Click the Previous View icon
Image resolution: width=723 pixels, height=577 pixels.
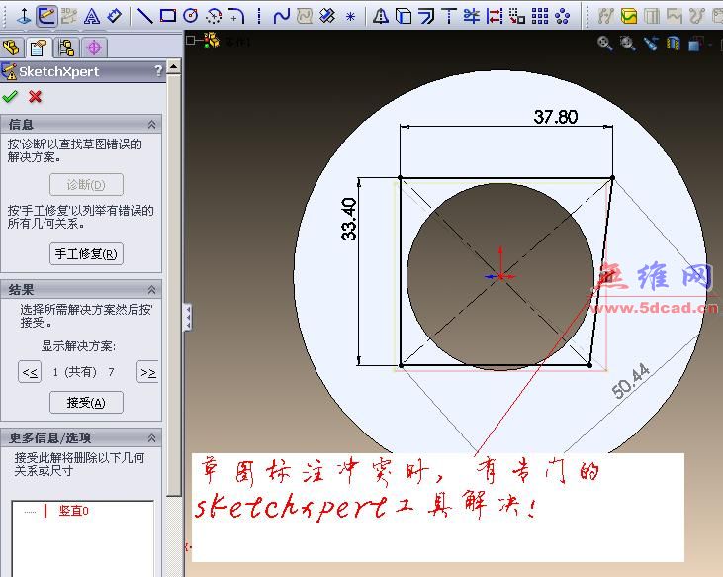651,44
